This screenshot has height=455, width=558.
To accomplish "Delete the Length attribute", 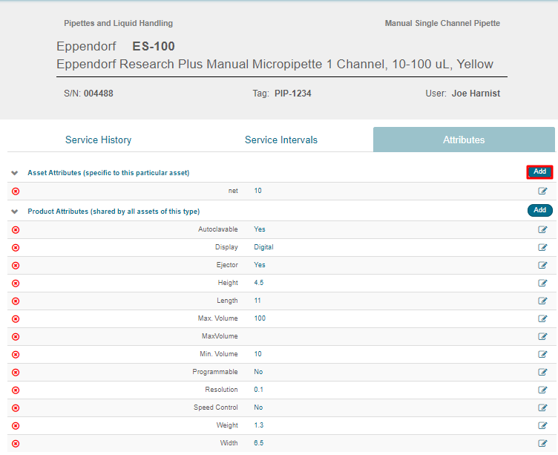I will 16,301.
